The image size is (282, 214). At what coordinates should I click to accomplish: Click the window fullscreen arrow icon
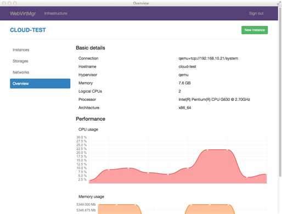coord(279,3)
